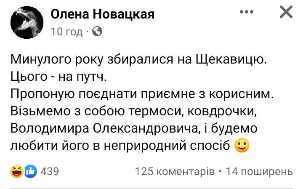
Task: Click the laughing face reaction icon
Action: pyautogui.click(x=17, y=171)
